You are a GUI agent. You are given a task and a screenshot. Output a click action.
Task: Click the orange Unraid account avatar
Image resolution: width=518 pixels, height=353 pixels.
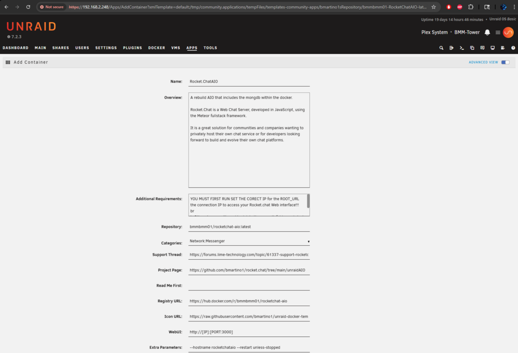click(x=509, y=32)
